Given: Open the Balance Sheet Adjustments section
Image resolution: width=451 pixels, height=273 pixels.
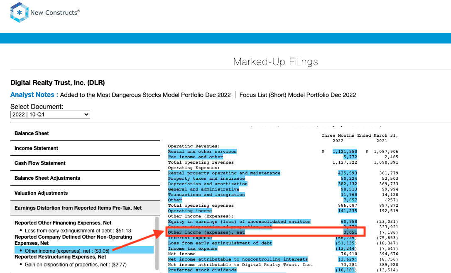Looking at the screenshot, I should pyautogui.click(x=85, y=178).
